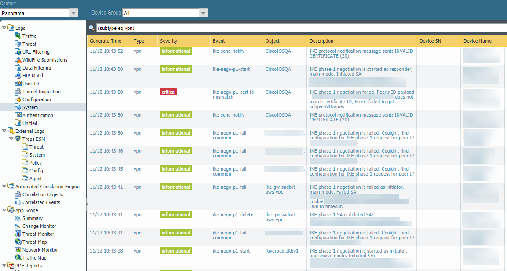Click the ike-nego-p1-cert-id-mismatch event link
507x271 pixels.
233,95
